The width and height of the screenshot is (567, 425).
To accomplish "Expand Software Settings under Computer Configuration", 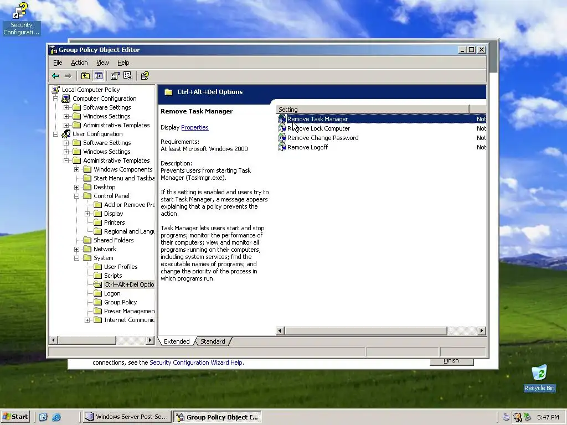I will (x=66, y=108).
